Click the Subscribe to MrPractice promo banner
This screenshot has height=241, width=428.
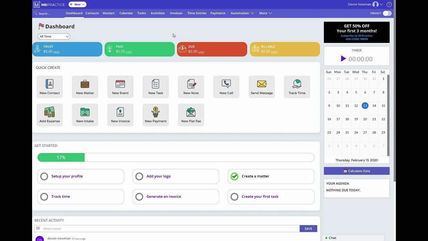356,32
